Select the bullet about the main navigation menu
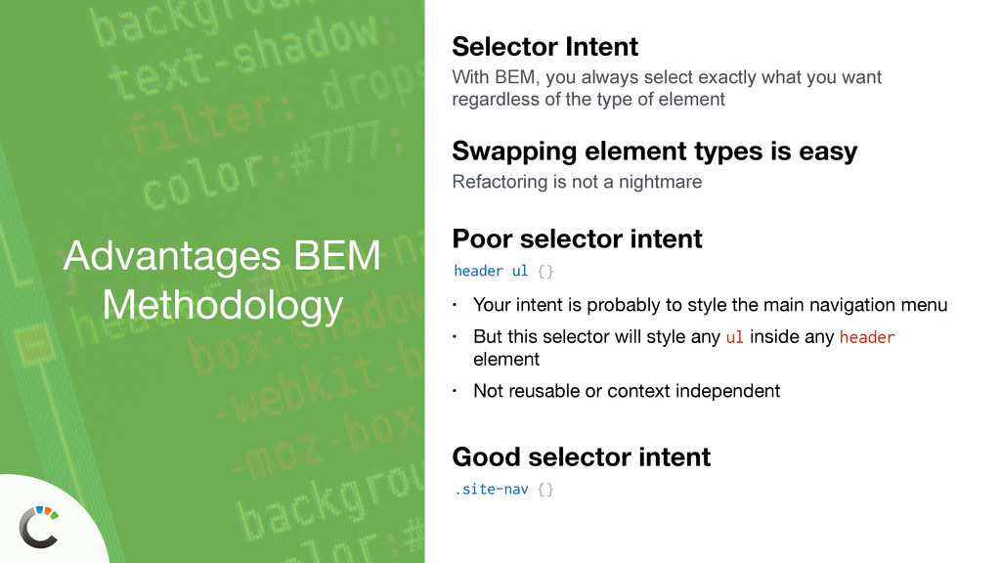The image size is (1001, 563). [x=710, y=305]
